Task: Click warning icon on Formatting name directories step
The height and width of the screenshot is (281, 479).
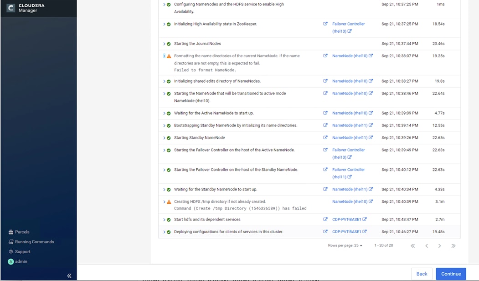Action: pyautogui.click(x=169, y=56)
